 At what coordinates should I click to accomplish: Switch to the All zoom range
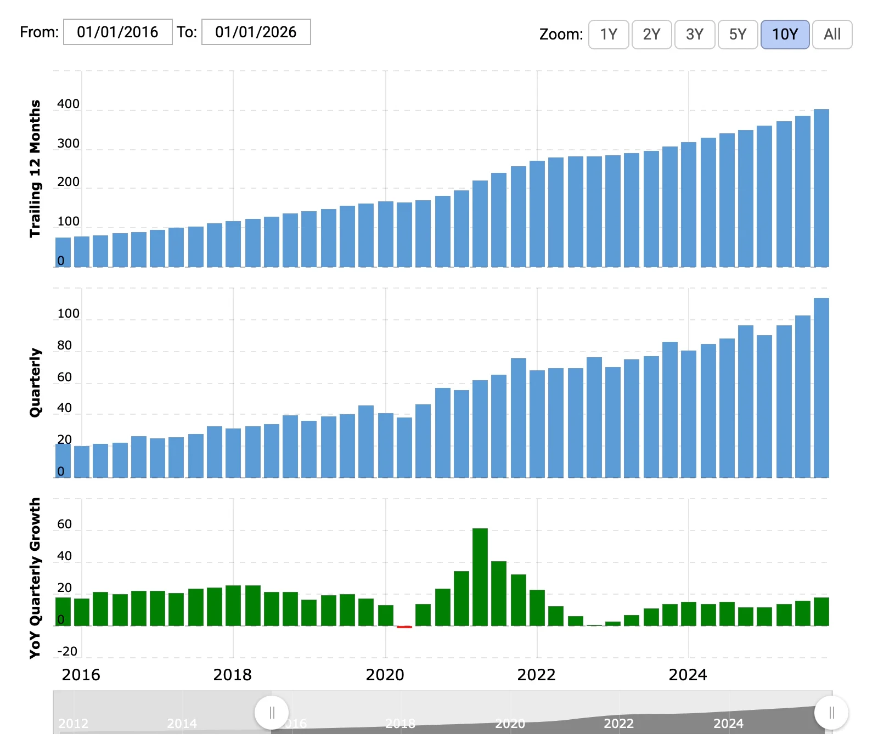(x=832, y=34)
